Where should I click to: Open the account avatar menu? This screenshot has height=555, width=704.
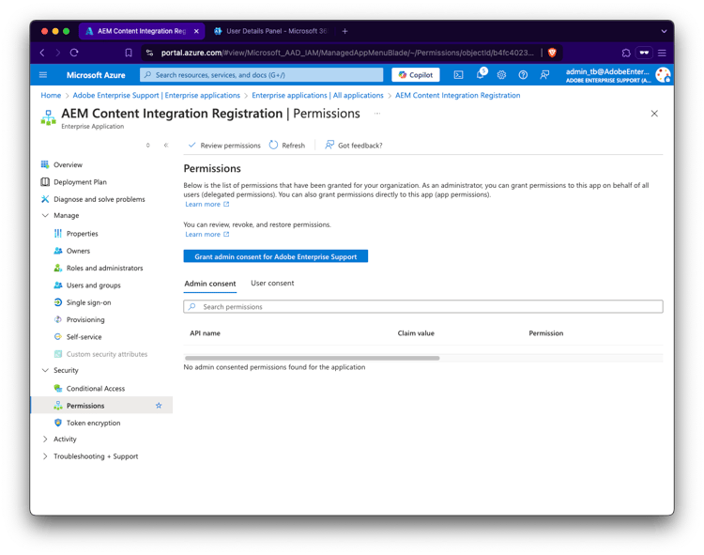[x=663, y=75]
